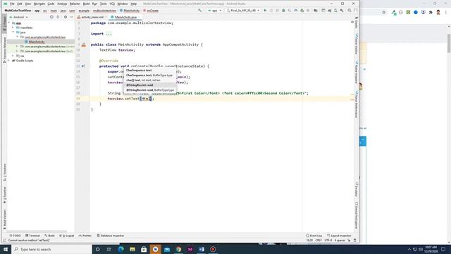Collapse the java folder
Viewport: 451px width, 254px height.
[13, 32]
